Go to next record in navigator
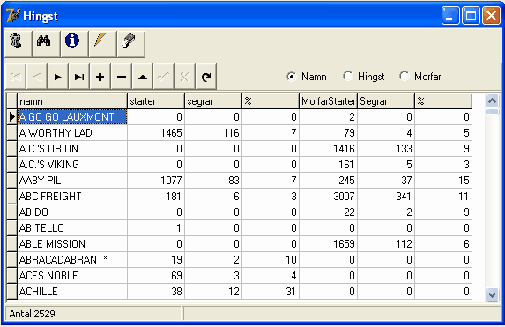The width and height of the screenshot is (505, 327). coord(58,77)
